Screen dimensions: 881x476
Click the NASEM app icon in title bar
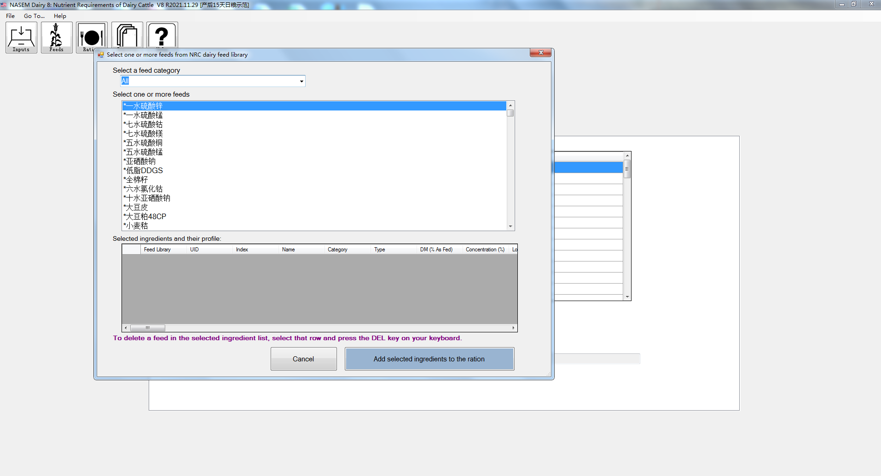[4, 5]
